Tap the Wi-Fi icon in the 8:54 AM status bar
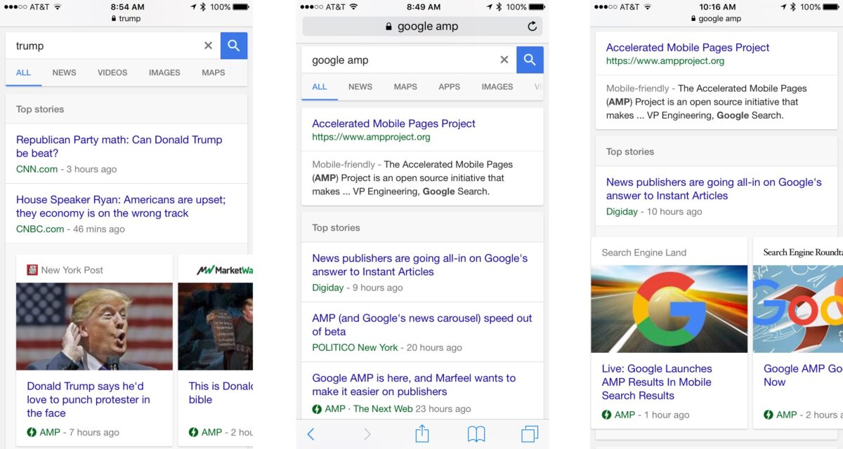The height and width of the screenshot is (449, 843). (58, 7)
